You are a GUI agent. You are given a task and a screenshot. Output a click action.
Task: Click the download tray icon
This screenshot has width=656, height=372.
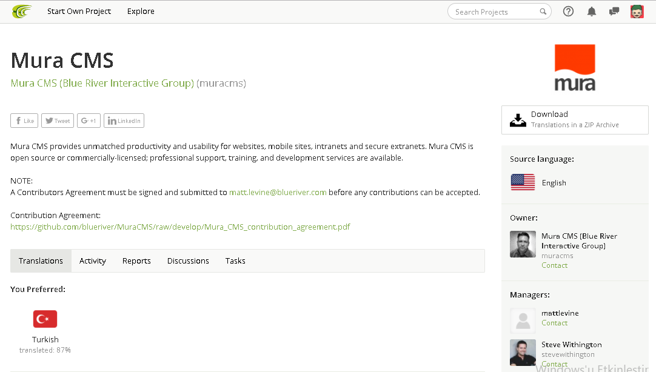(x=518, y=120)
